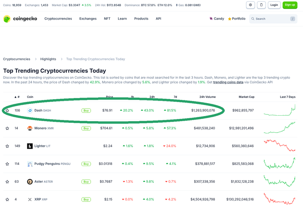Click the Search input field
Viewport: 303px width, 207px height.
272,18
